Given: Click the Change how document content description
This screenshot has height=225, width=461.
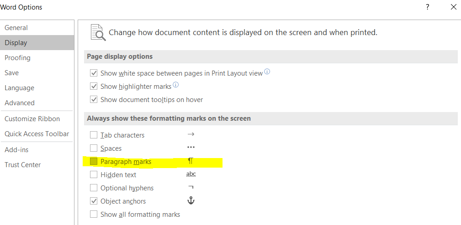Looking at the screenshot, I should (x=243, y=32).
